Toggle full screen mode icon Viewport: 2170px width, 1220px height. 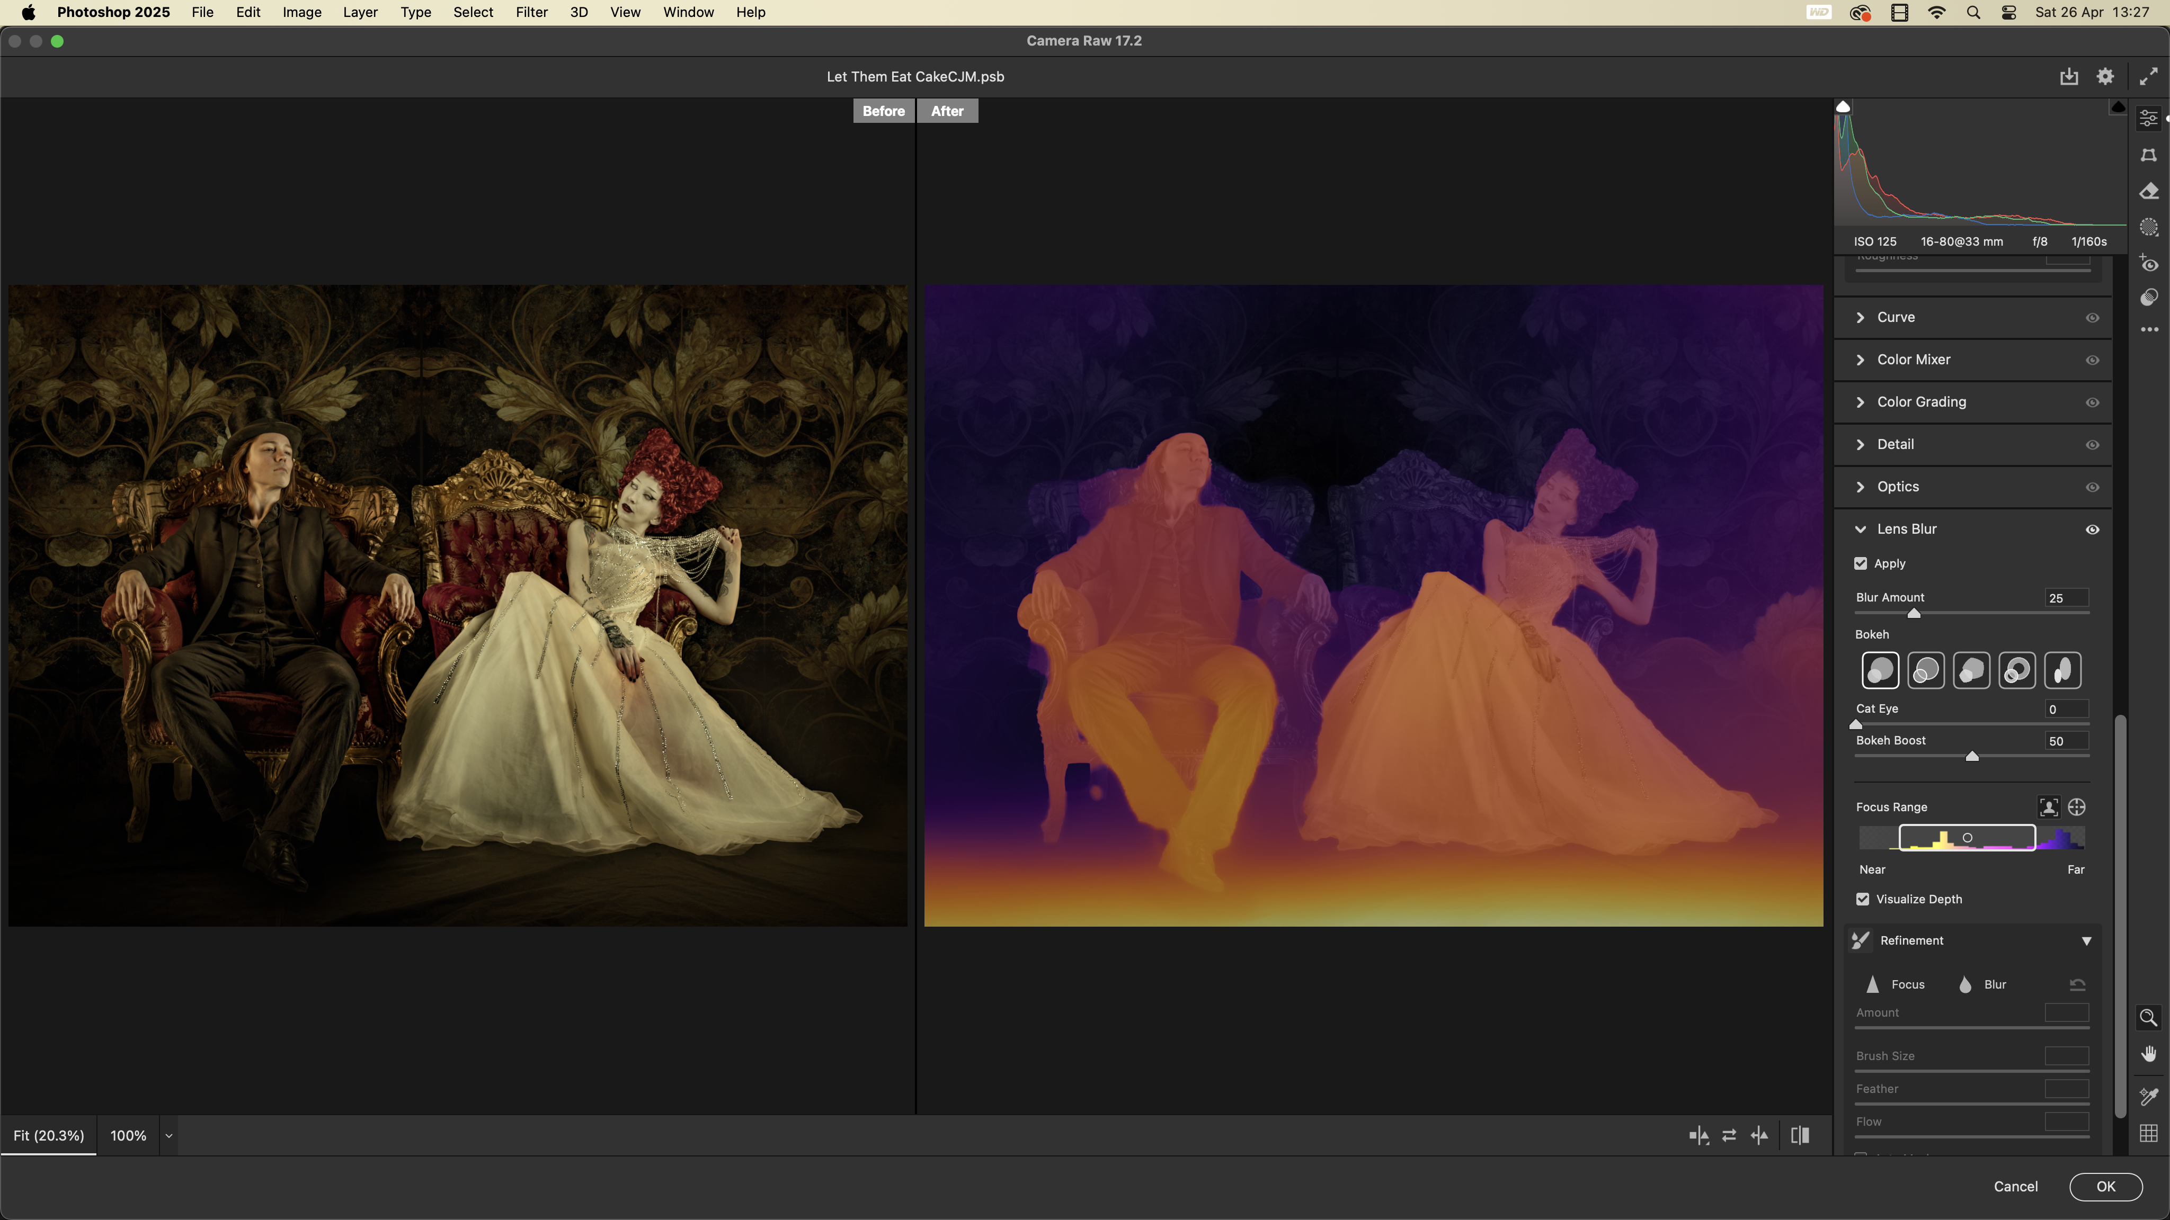(x=2148, y=77)
